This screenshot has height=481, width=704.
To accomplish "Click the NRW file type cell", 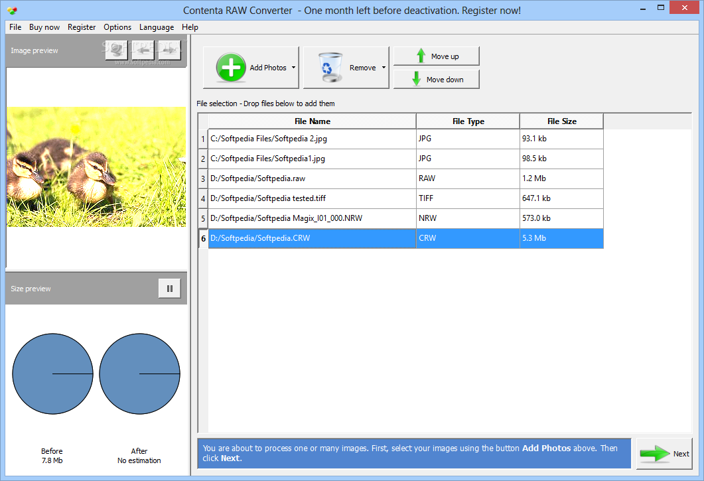I will click(x=468, y=218).
